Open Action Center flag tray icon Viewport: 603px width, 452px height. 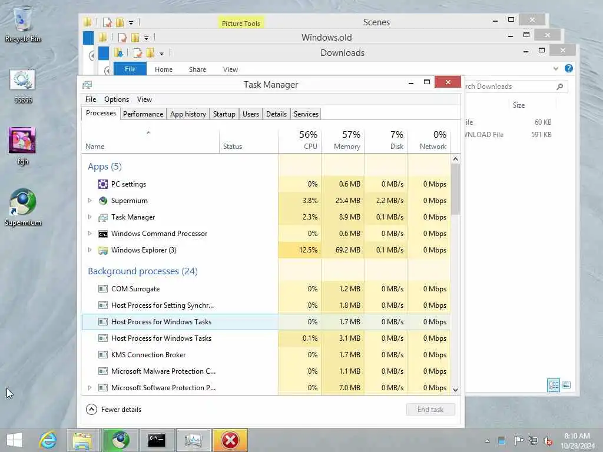[518, 440]
